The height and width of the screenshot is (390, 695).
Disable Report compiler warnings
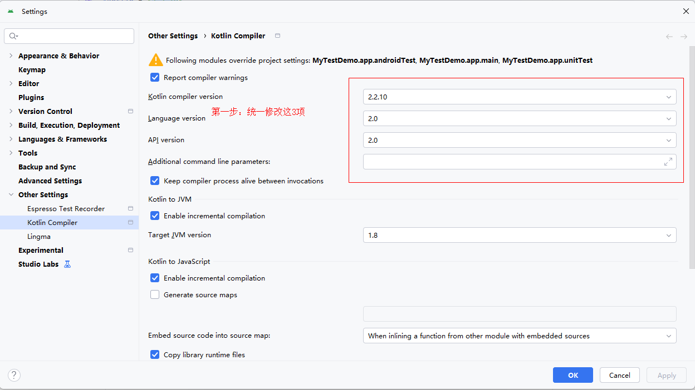155,77
